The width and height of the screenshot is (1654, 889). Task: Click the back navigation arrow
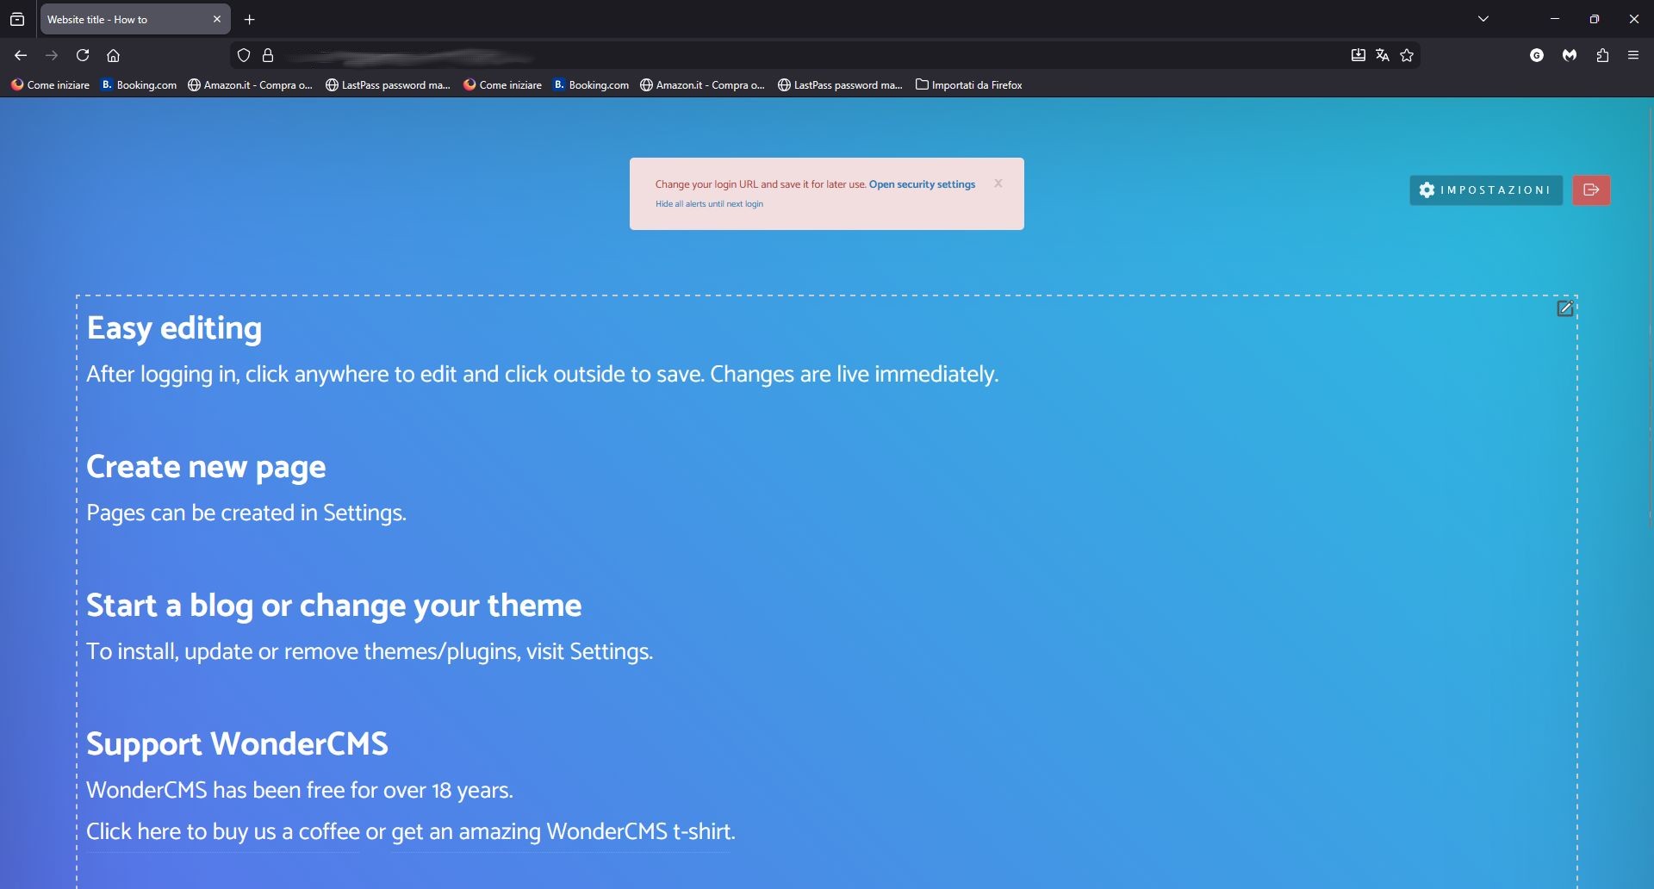[x=21, y=55]
